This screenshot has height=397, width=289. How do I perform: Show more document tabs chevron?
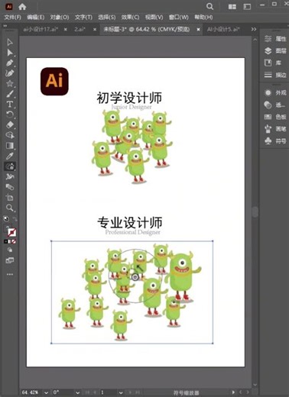pyautogui.click(x=254, y=29)
